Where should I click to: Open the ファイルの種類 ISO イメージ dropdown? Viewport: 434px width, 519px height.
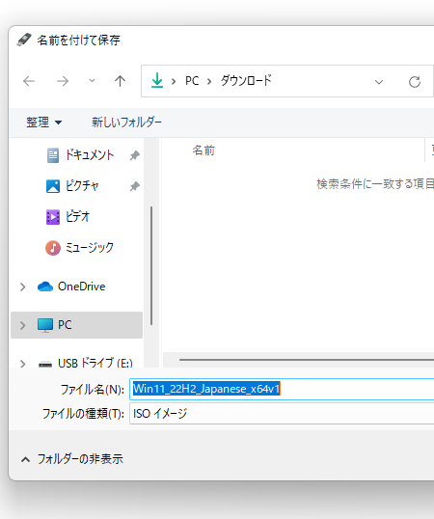pos(282,414)
